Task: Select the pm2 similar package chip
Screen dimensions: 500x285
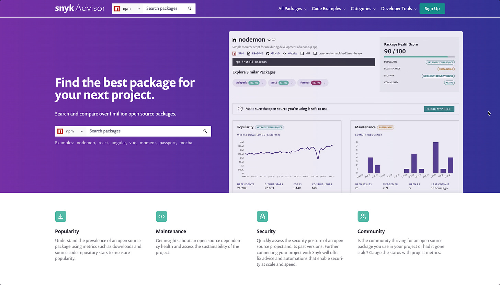Action: (x=281, y=83)
